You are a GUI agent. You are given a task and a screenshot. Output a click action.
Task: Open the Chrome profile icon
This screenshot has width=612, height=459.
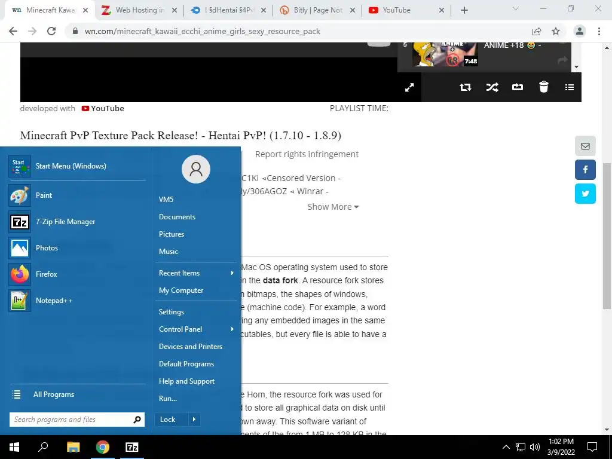tap(580, 31)
